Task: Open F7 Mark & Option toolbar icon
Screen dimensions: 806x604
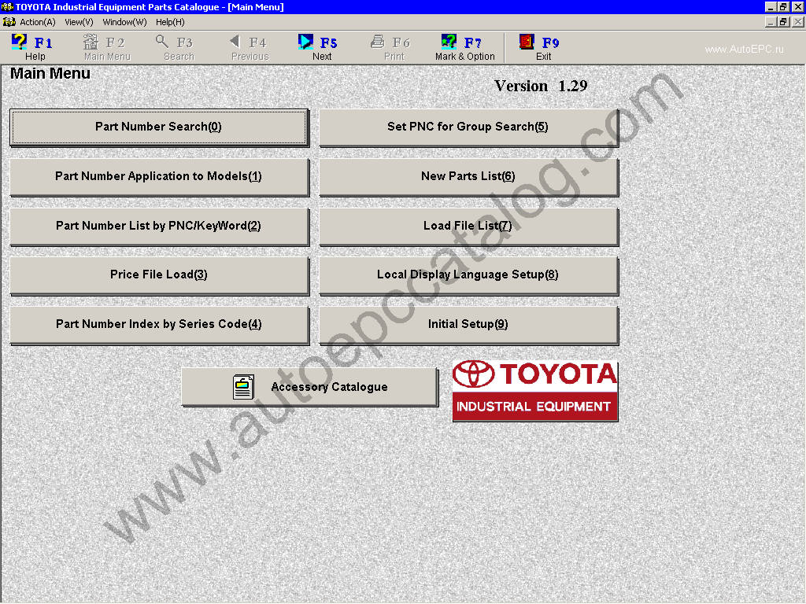Action: tap(449, 42)
